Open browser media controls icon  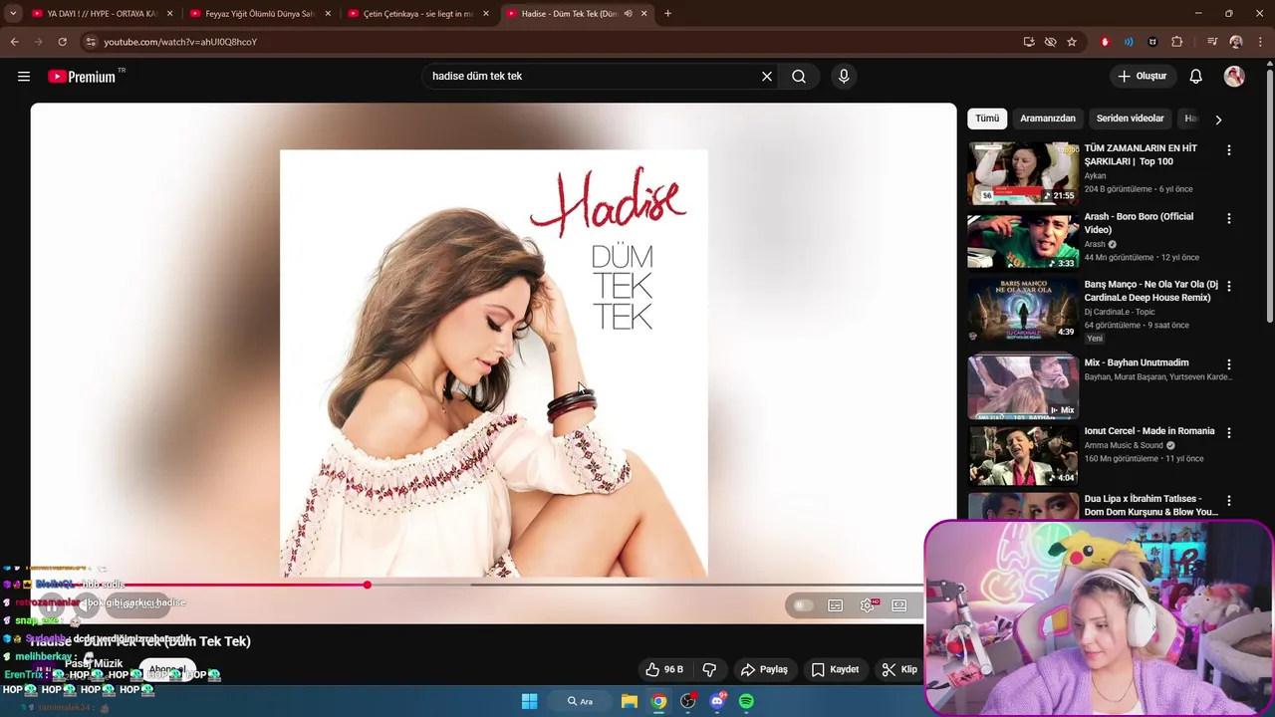click(x=1212, y=42)
